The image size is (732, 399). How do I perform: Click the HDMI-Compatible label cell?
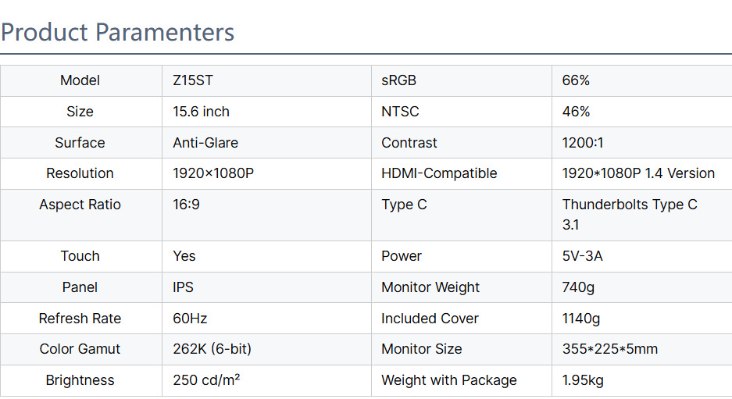point(439,173)
